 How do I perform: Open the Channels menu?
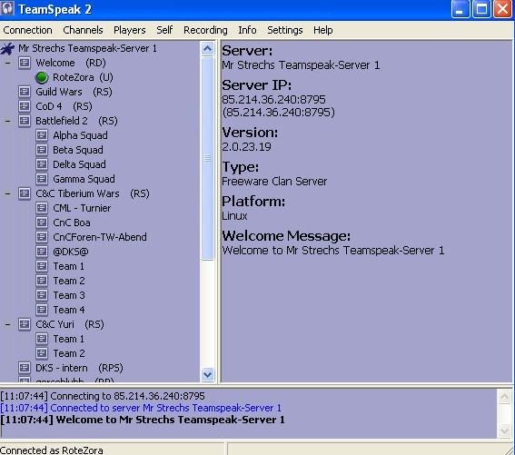pyautogui.click(x=83, y=30)
